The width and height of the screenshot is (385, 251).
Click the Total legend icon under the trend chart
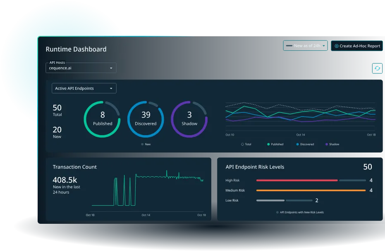(242, 144)
